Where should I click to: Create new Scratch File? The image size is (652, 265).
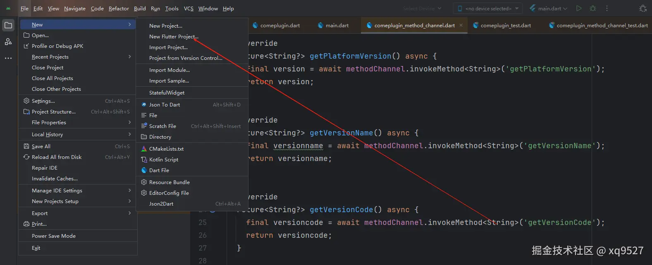coord(192,126)
